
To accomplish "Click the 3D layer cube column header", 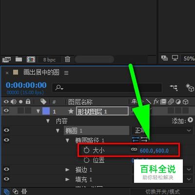I will click(x=185, y=102).
